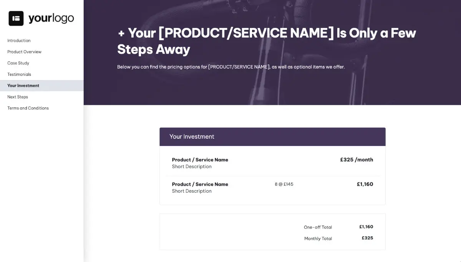
Task: Select the second Product / Service Name row
Action: coord(200,184)
